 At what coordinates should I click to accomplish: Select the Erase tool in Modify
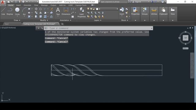[x=51, y=9]
